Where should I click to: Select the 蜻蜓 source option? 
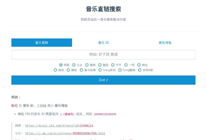68,70
